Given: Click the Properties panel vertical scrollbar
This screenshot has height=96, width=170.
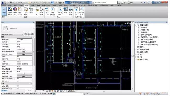Looking at the screenshot, I should click(x=34, y=52).
